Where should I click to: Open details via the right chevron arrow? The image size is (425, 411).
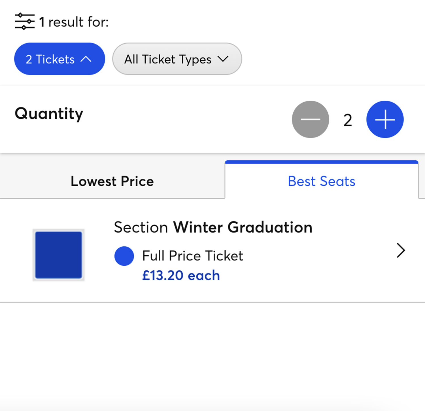click(401, 250)
